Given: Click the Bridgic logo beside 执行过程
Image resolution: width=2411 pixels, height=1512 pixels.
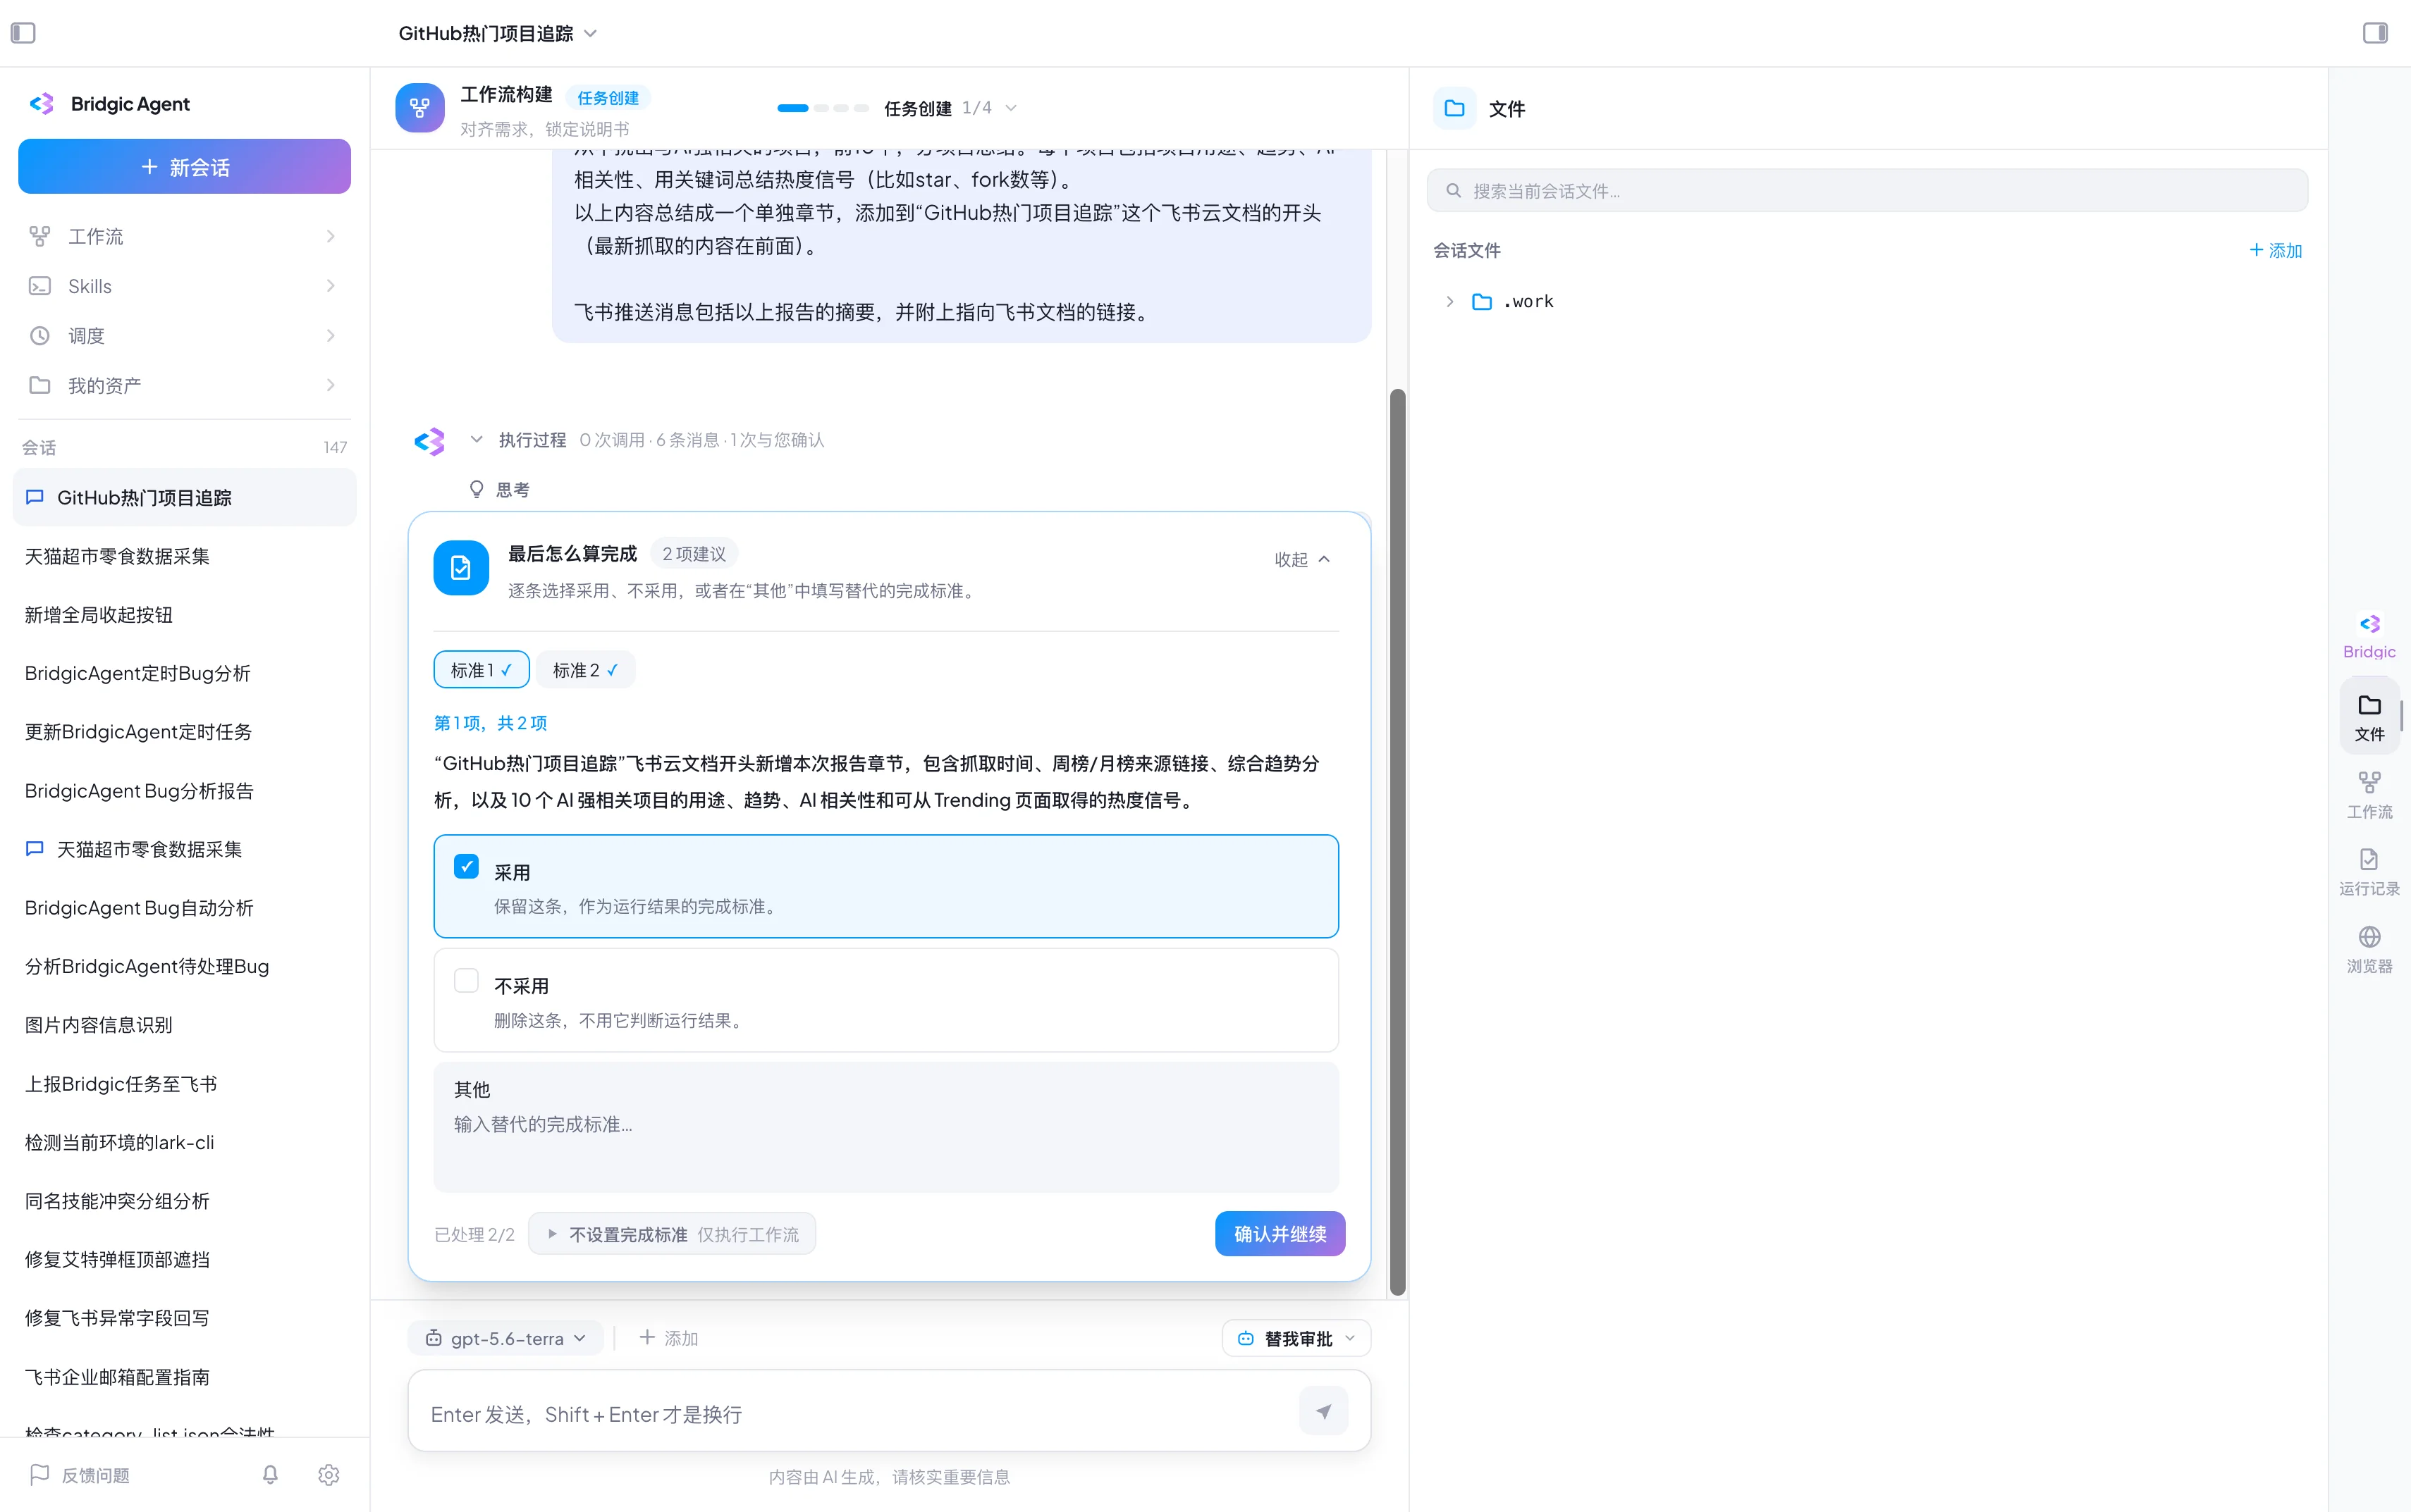Looking at the screenshot, I should click(x=429, y=441).
